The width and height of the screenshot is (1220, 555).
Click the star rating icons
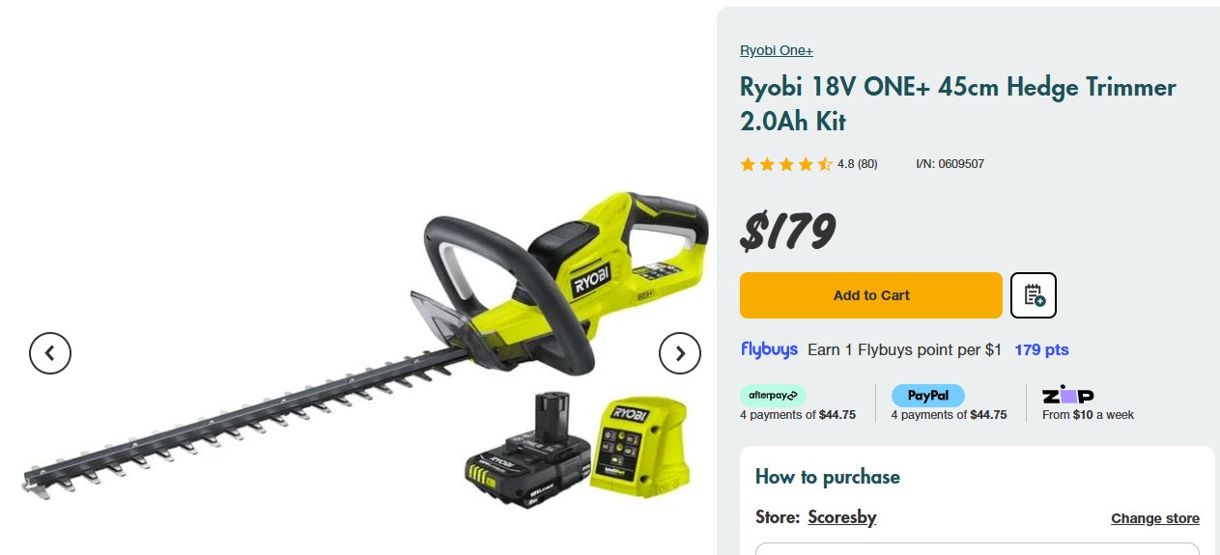coord(785,164)
